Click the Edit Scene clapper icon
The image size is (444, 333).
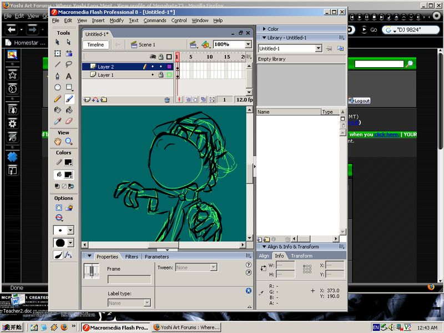pos(193,44)
